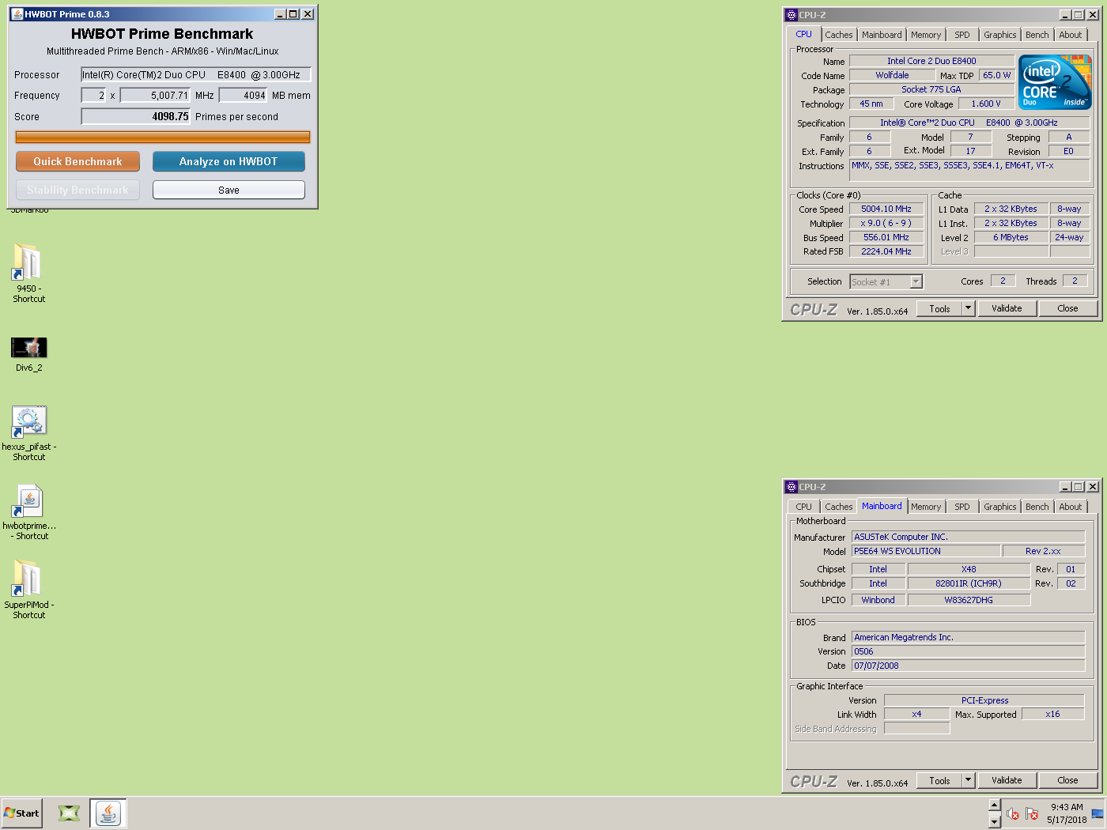The image size is (1107, 830).
Task: Click the Multiplier x 9.0 value
Action: tap(886, 223)
